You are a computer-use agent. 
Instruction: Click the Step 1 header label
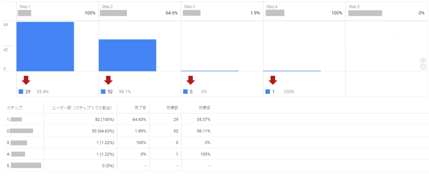point(25,7)
